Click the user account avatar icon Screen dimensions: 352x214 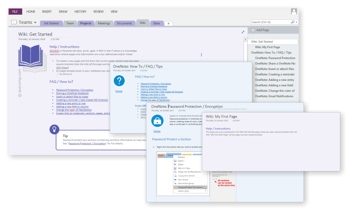pos(294,11)
